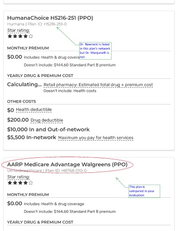Screen dimensions: 178x231
Task: Open the Star rating tooltip for AARP plan
Action: tap(19, 177)
